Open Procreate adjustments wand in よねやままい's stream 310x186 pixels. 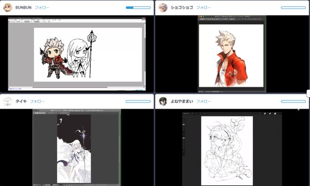(196, 114)
